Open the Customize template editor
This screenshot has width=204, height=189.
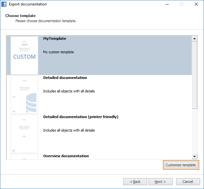point(181,165)
